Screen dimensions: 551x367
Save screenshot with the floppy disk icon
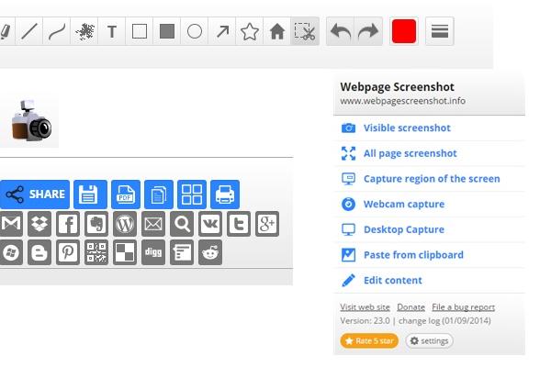coord(90,195)
